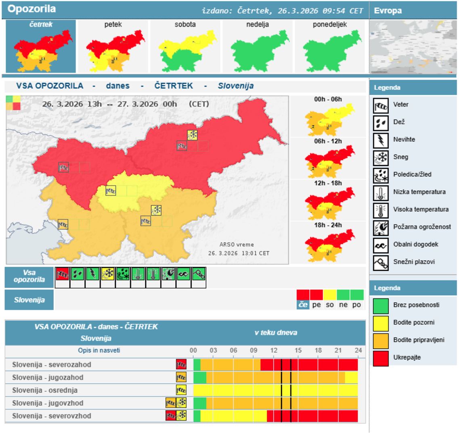Open Slovenija - severozahod row details

click(52, 364)
